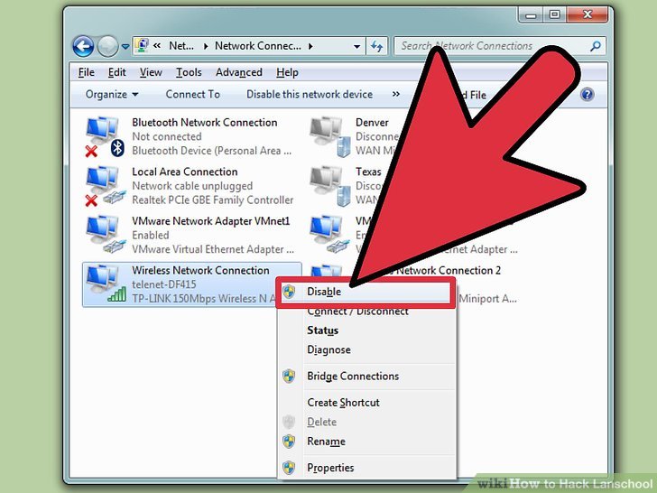Choose Status in the context menu
The image size is (657, 493).
click(323, 330)
